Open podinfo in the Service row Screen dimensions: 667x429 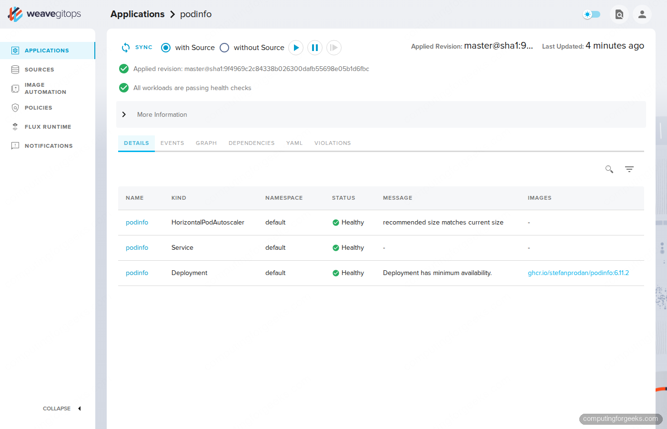[137, 248]
